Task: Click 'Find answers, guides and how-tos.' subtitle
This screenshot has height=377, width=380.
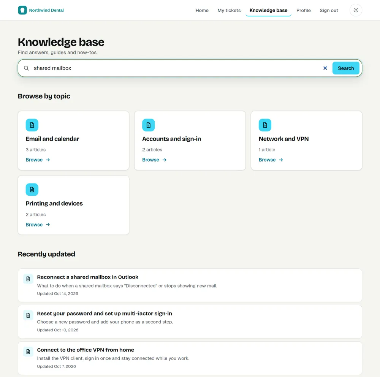Action: (x=58, y=52)
